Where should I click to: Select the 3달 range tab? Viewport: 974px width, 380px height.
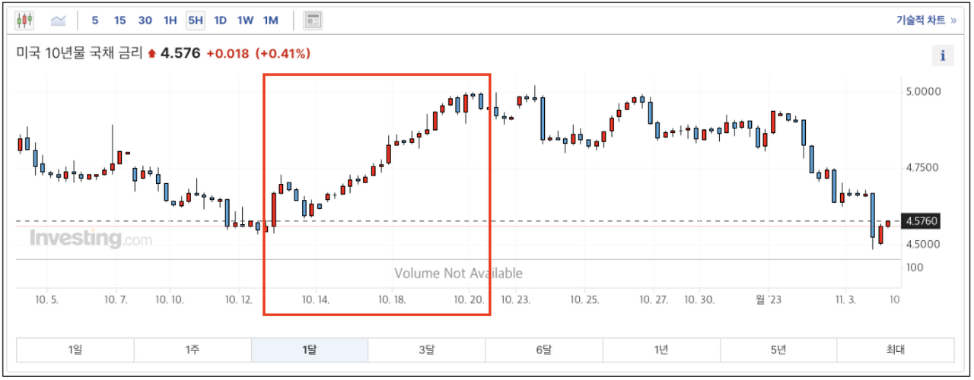click(427, 350)
